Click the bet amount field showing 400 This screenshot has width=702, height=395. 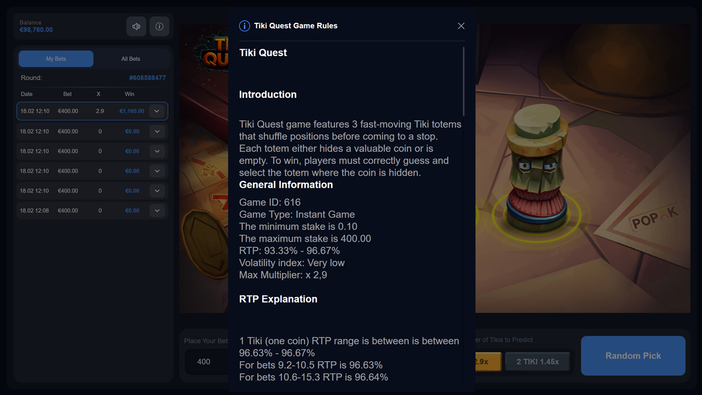(207, 362)
